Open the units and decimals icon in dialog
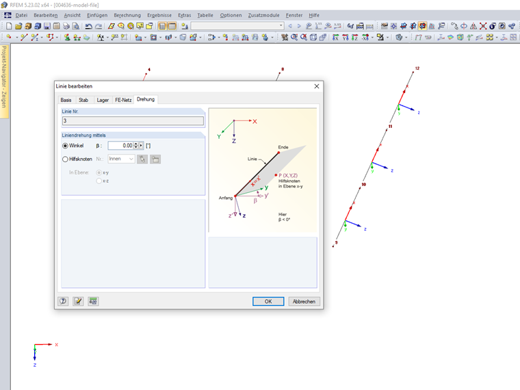520x390 pixels. click(x=93, y=301)
